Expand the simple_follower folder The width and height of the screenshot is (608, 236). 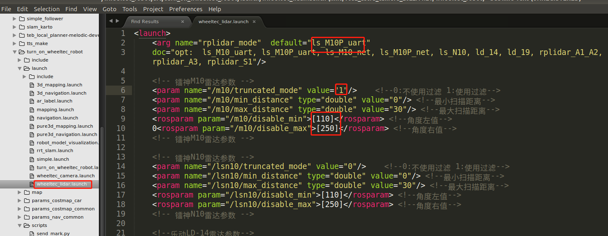point(15,19)
